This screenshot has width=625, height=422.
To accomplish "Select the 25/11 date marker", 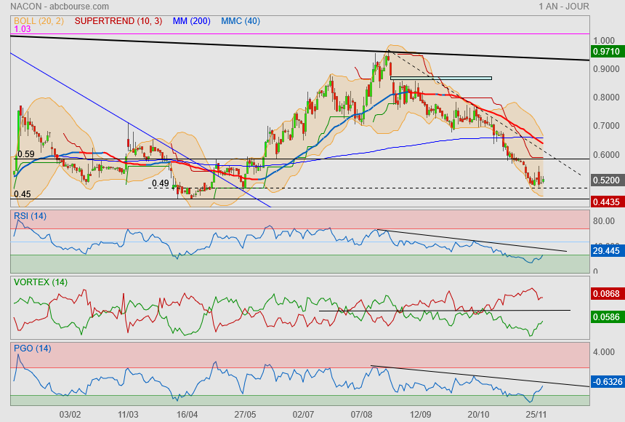I will [536, 414].
